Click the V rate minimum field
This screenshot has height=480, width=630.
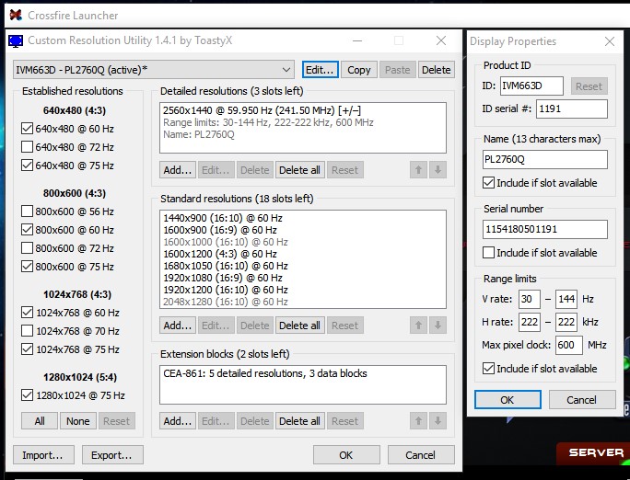530,299
